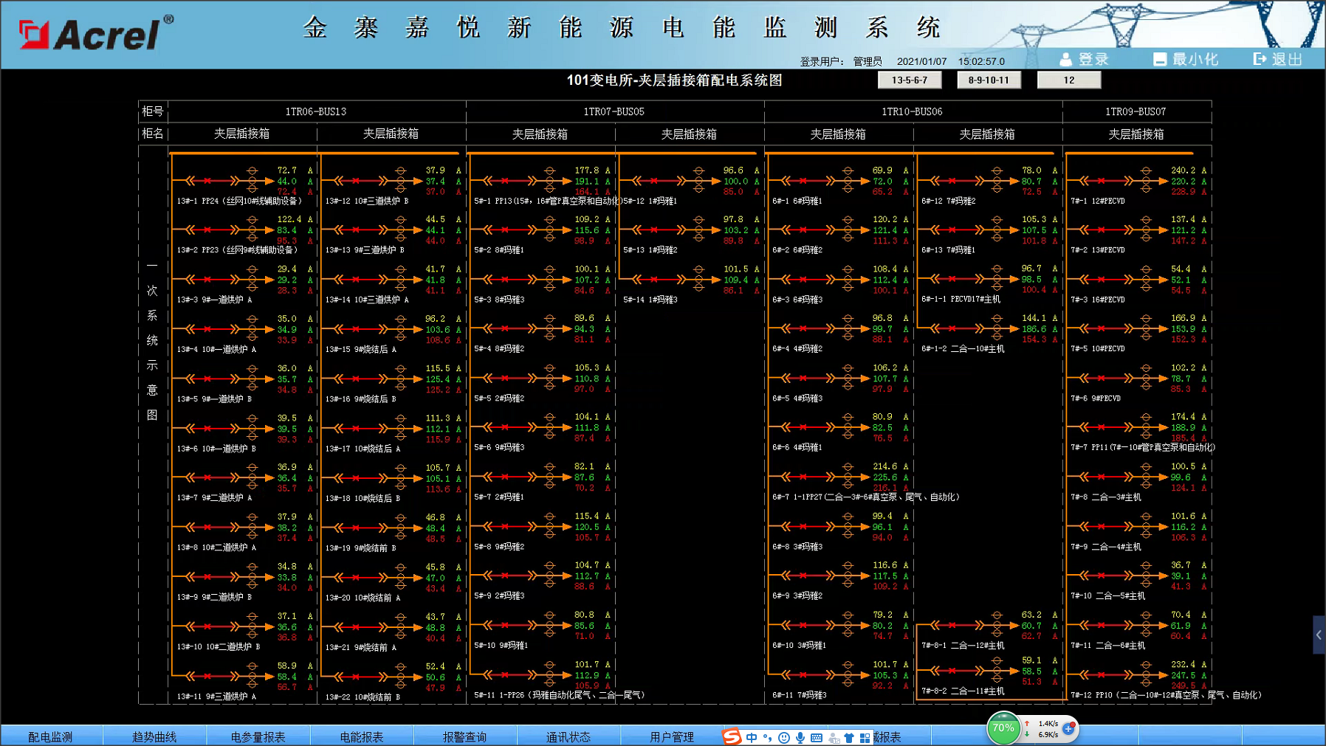The width and height of the screenshot is (1326, 746).
Task: Click the 最小化 minimize button in header
Action: coord(1186,59)
